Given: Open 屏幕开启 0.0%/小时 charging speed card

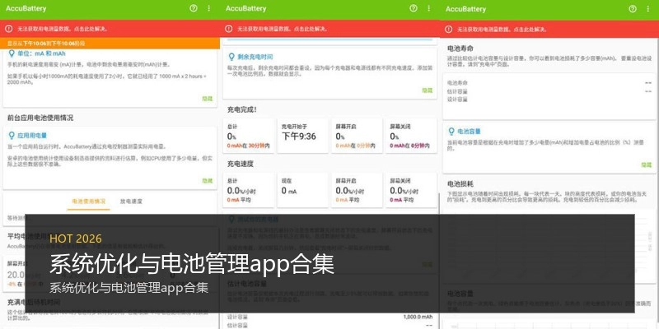Looking at the screenshot, I should click(x=358, y=190).
